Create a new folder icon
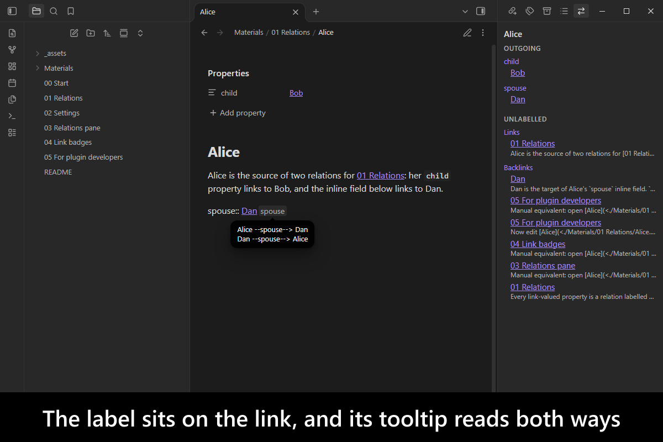 (x=91, y=33)
